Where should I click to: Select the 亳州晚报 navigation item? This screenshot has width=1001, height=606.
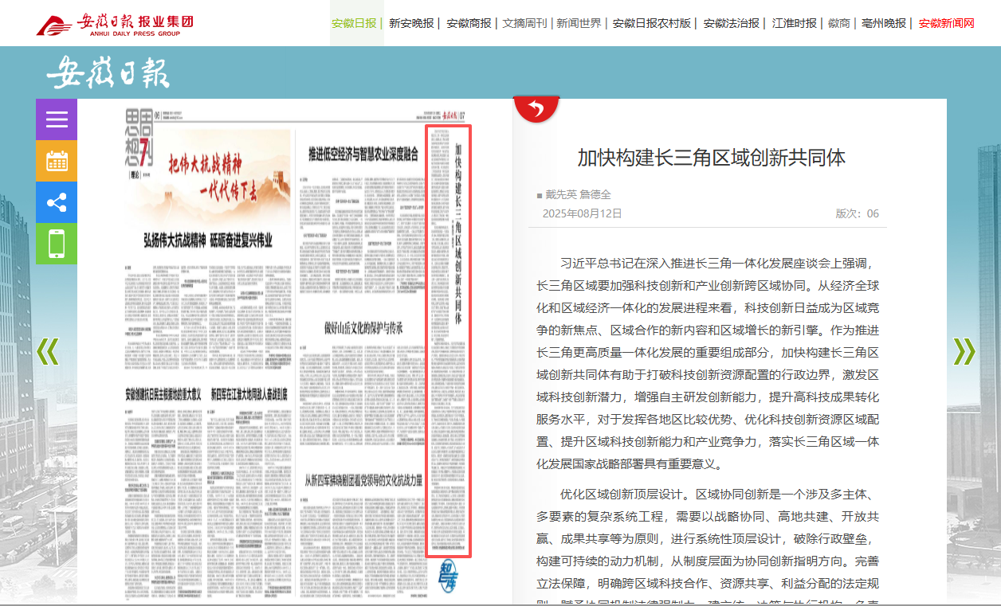point(884,23)
